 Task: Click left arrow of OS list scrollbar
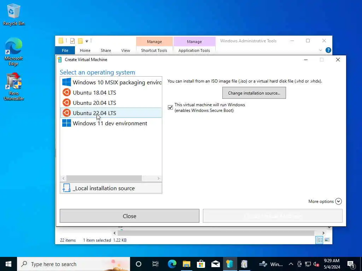click(64, 178)
